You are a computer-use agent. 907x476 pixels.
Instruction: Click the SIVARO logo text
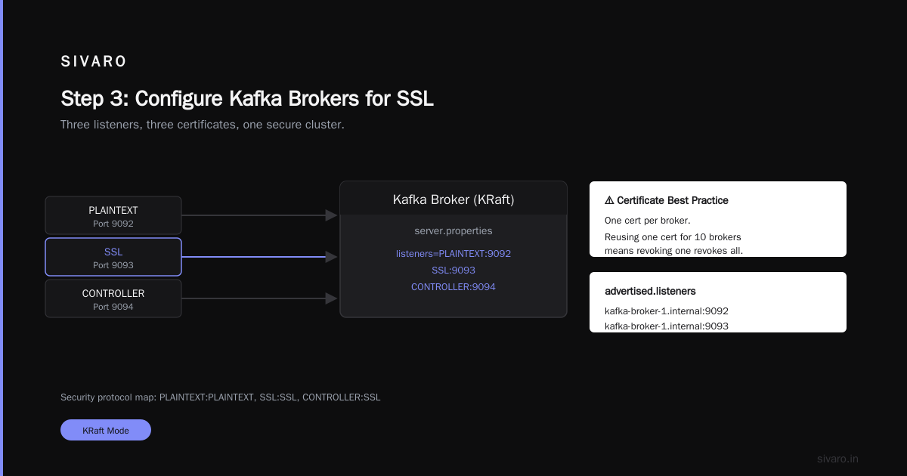94,62
